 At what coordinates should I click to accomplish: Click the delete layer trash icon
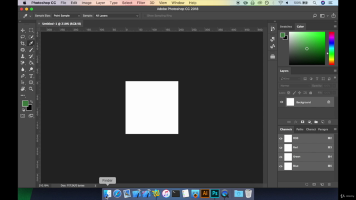(330, 122)
